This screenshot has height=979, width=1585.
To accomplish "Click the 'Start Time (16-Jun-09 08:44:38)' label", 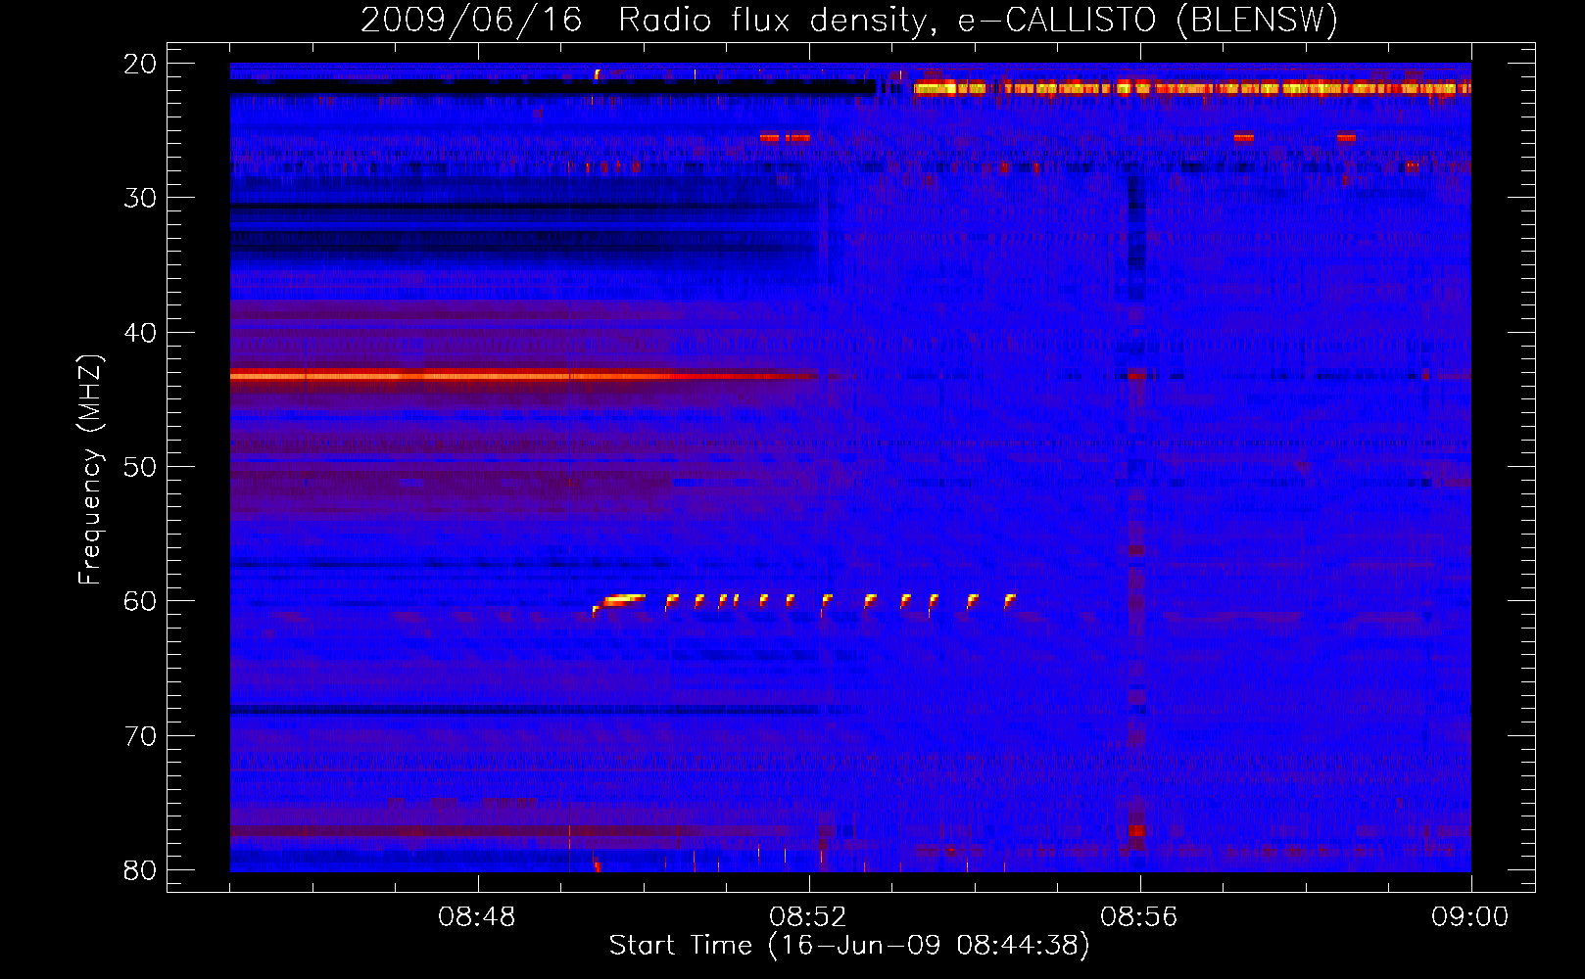I will [849, 946].
